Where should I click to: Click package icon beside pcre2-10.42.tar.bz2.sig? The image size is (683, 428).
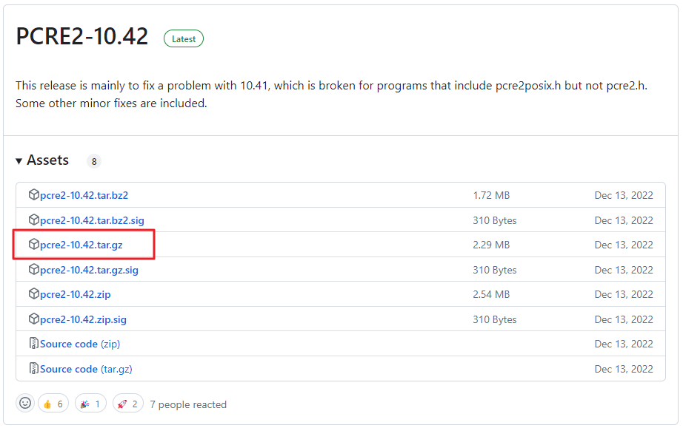click(33, 220)
